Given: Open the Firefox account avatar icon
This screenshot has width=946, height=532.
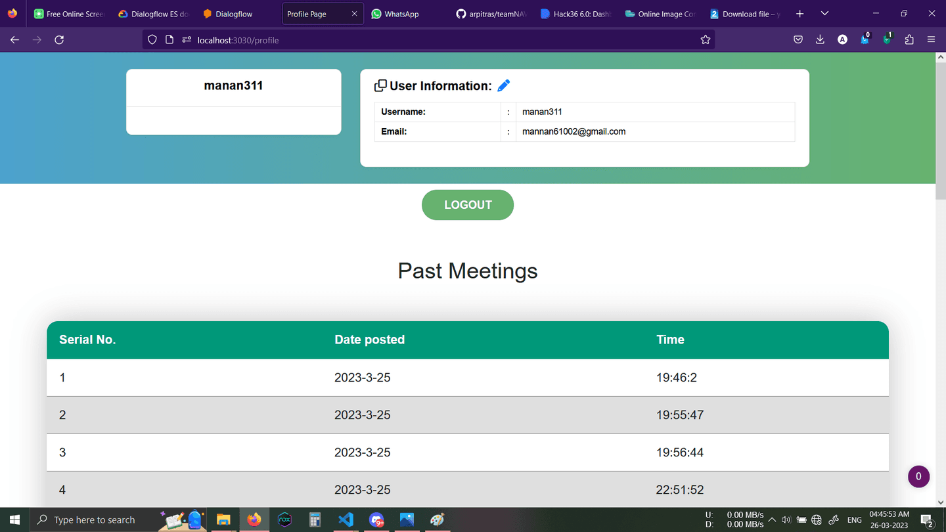Looking at the screenshot, I should 842,40.
